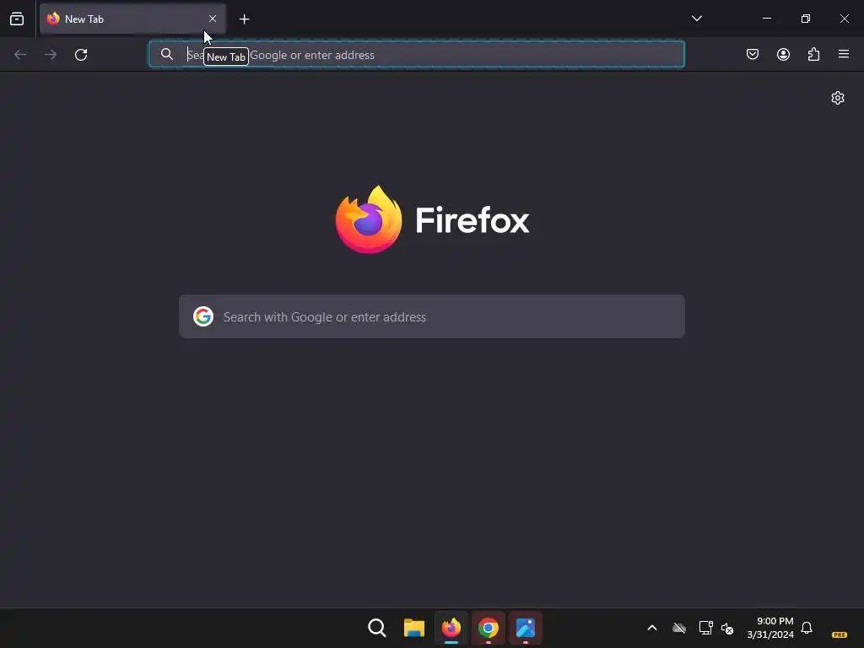864x648 pixels.
Task: Close the New Tab tab
Action: point(213,19)
